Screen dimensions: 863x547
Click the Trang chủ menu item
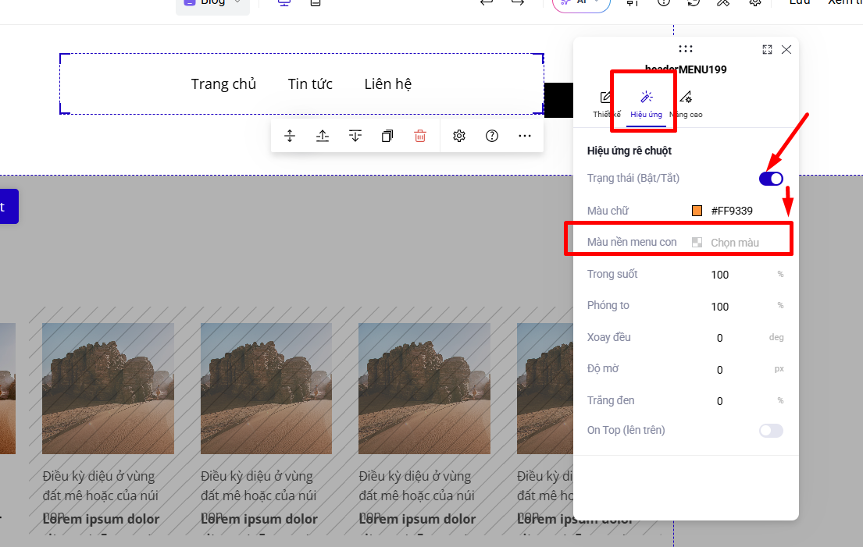coord(223,83)
